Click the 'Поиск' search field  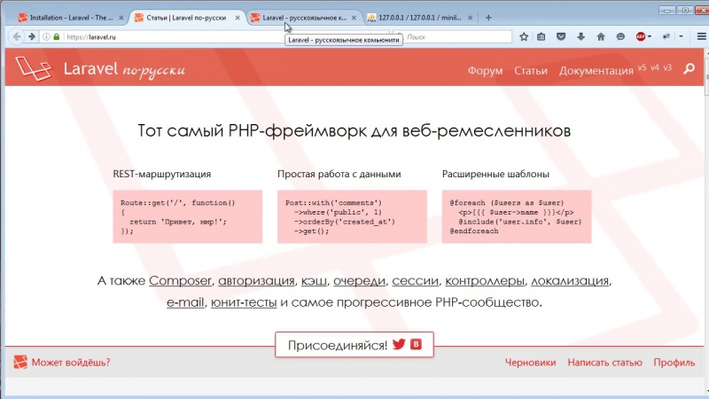pos(454,36)
